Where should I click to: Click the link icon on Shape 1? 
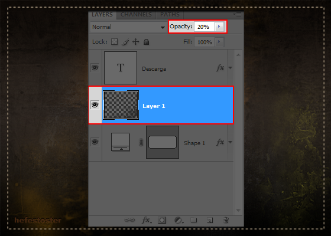[141, 142]
